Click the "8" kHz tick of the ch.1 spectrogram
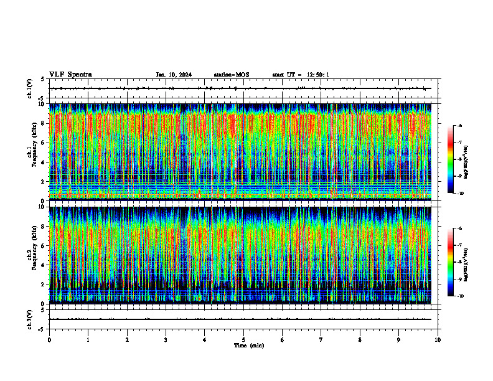 [43, 123]
